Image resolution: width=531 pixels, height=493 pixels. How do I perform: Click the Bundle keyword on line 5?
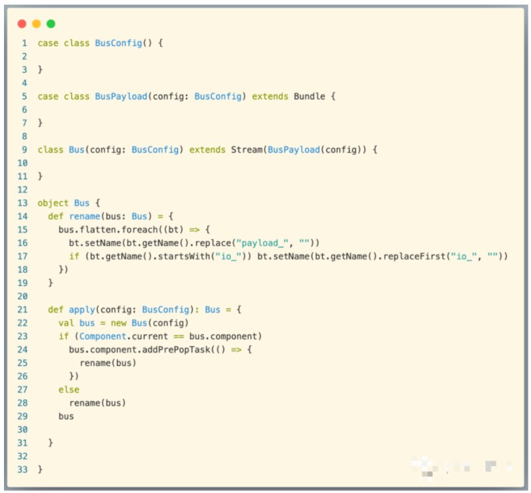(309, 97)
